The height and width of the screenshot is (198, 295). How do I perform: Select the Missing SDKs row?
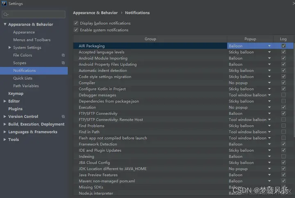[x=150, y=187]
